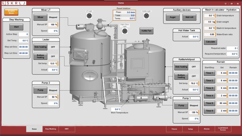Start the Malt mill

tap(189, 17)
